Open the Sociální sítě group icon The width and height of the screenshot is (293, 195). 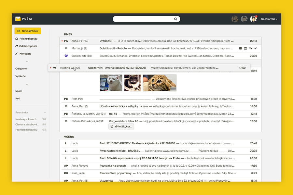coord(66,56)
